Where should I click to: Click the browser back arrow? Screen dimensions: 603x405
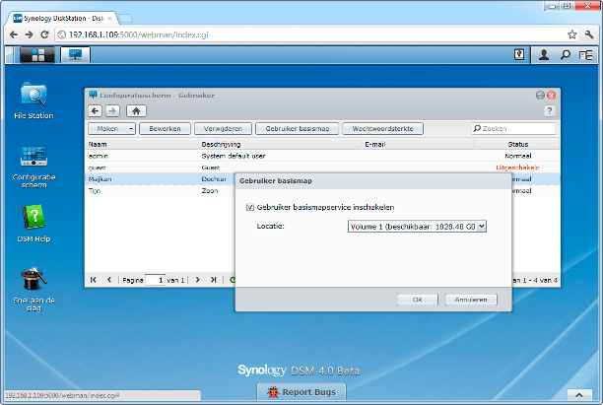(x=14, y=34)
